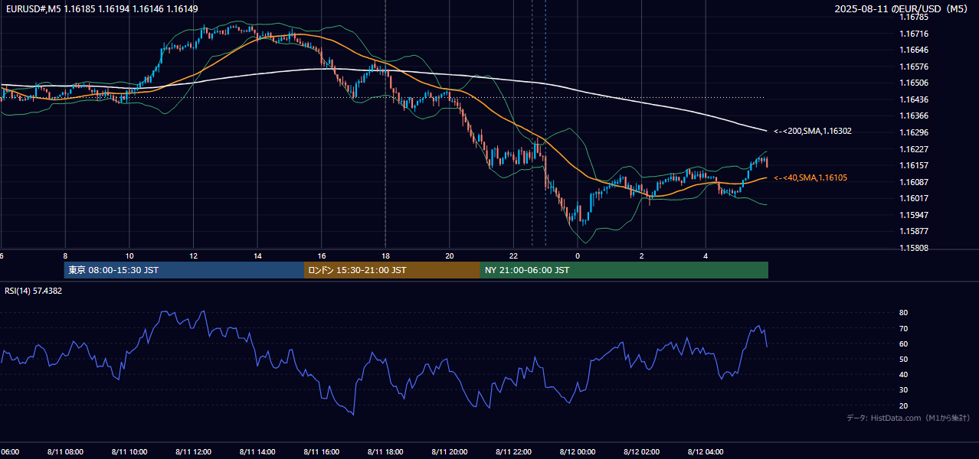This screenshot has height=459, width=979.
Task: Click the 8/11 08:00 bottom time label
Action: click(x=65, y=451)
